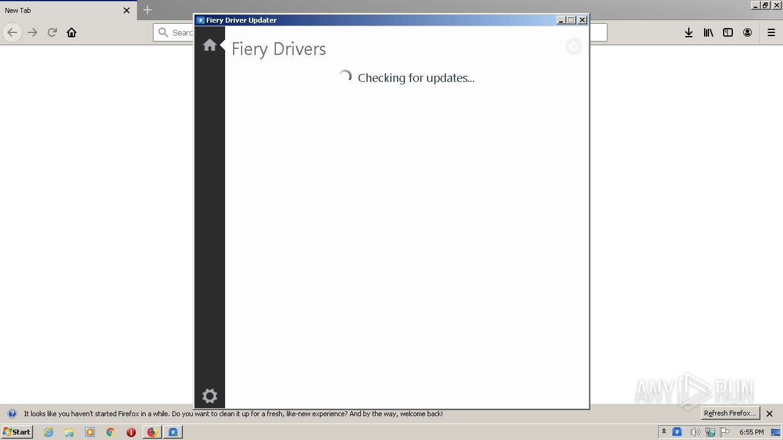Maximize the Fiery Driver Updater window

tap(571, 20)
